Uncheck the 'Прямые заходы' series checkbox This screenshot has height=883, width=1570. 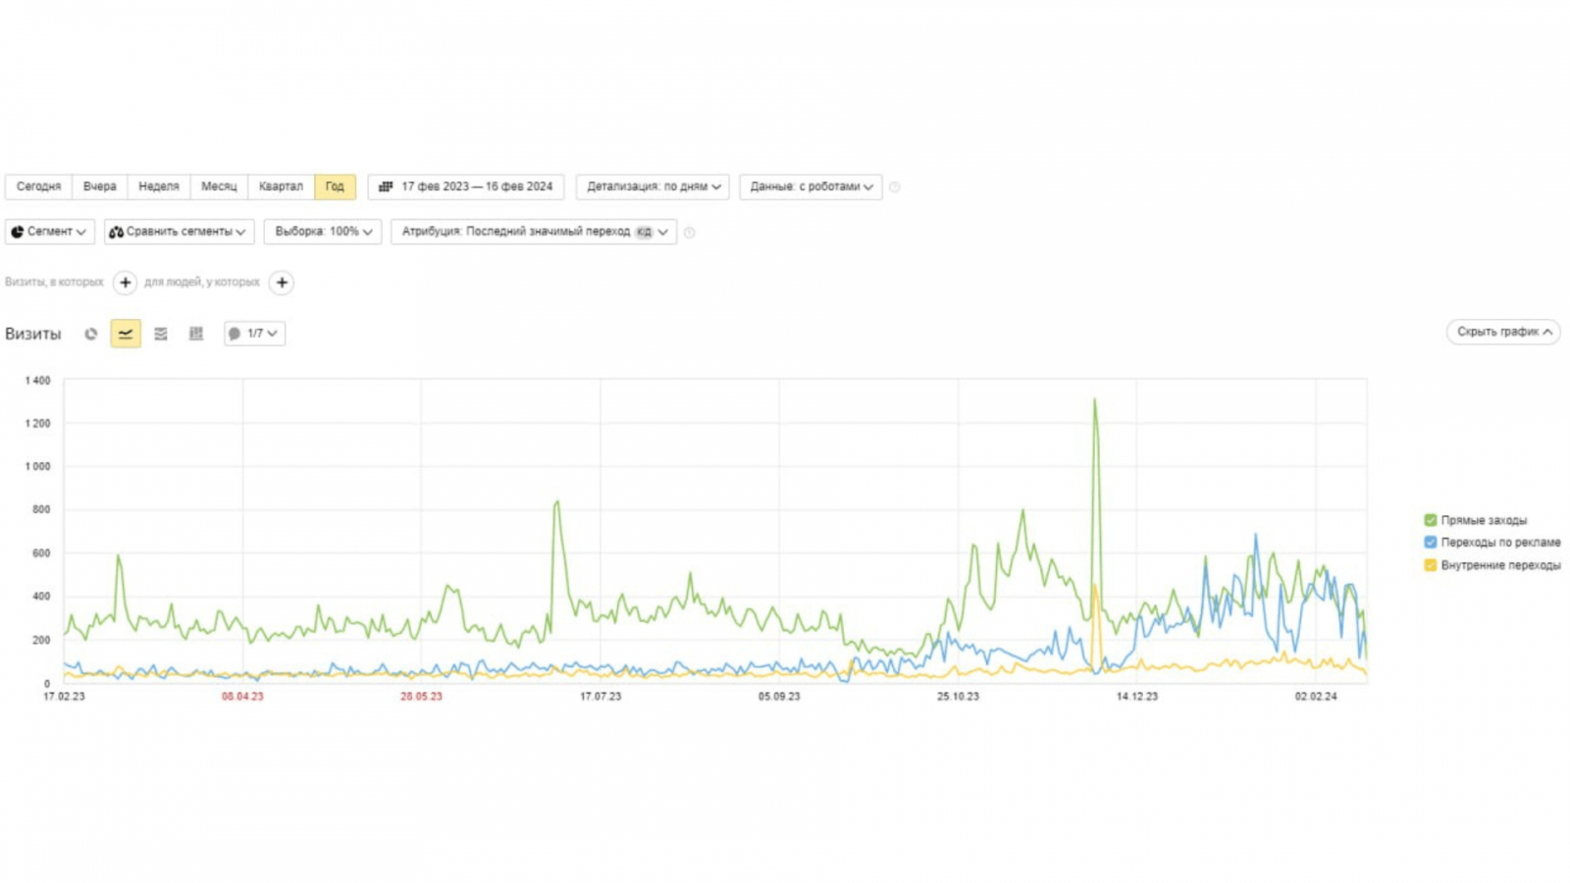[x=1431, y=520]
